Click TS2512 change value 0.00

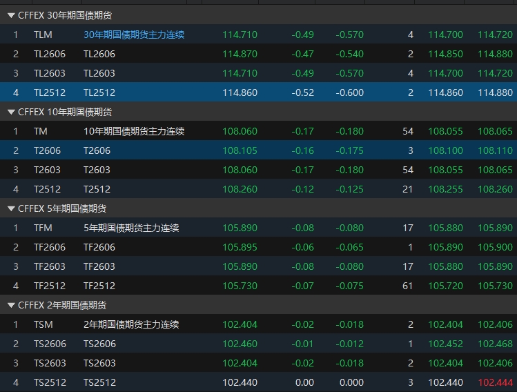tap(304, 382)
